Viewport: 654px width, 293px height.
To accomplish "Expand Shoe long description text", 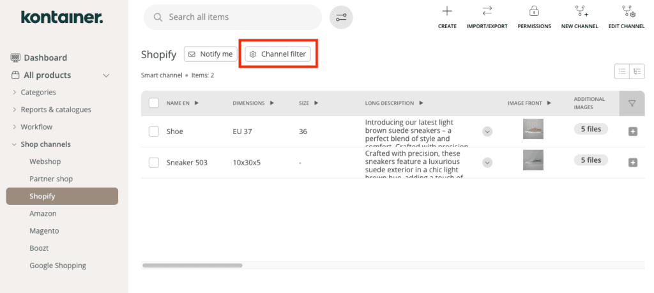I will click(487, 131).
